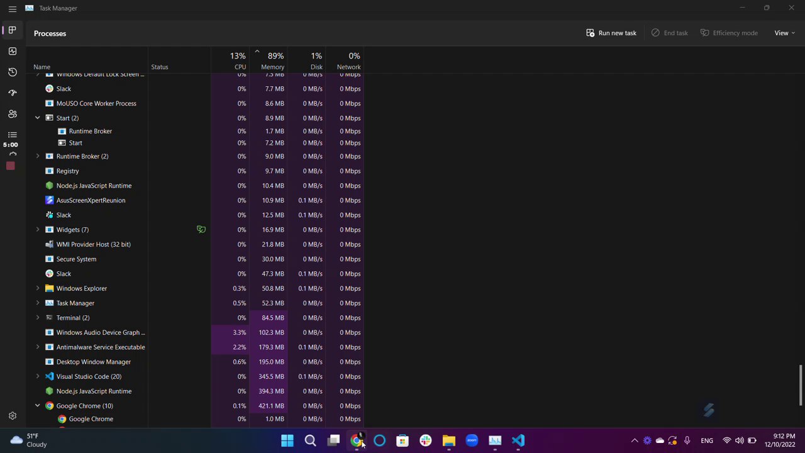This screenshot has width=805, height=453.
Task: Select the Slack row using 7.7 MB
Action: click(x=194, y=89)
